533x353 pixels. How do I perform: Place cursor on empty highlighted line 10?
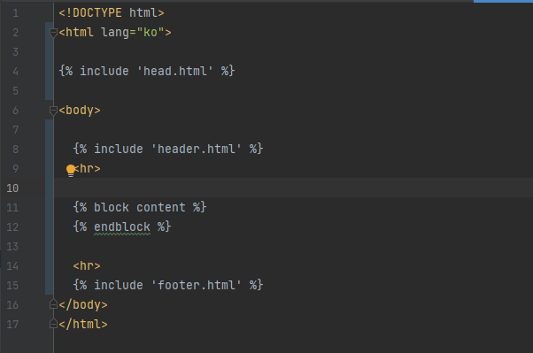pyautogui.click(x=293, y=188)
